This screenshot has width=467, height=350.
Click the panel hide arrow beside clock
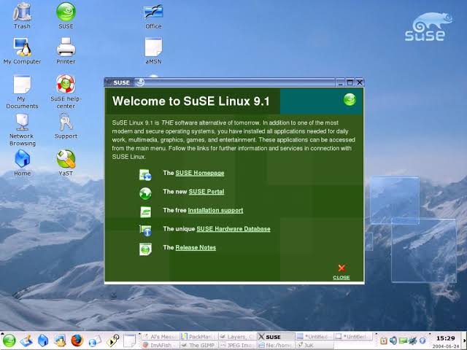click(x=464, y=341)
